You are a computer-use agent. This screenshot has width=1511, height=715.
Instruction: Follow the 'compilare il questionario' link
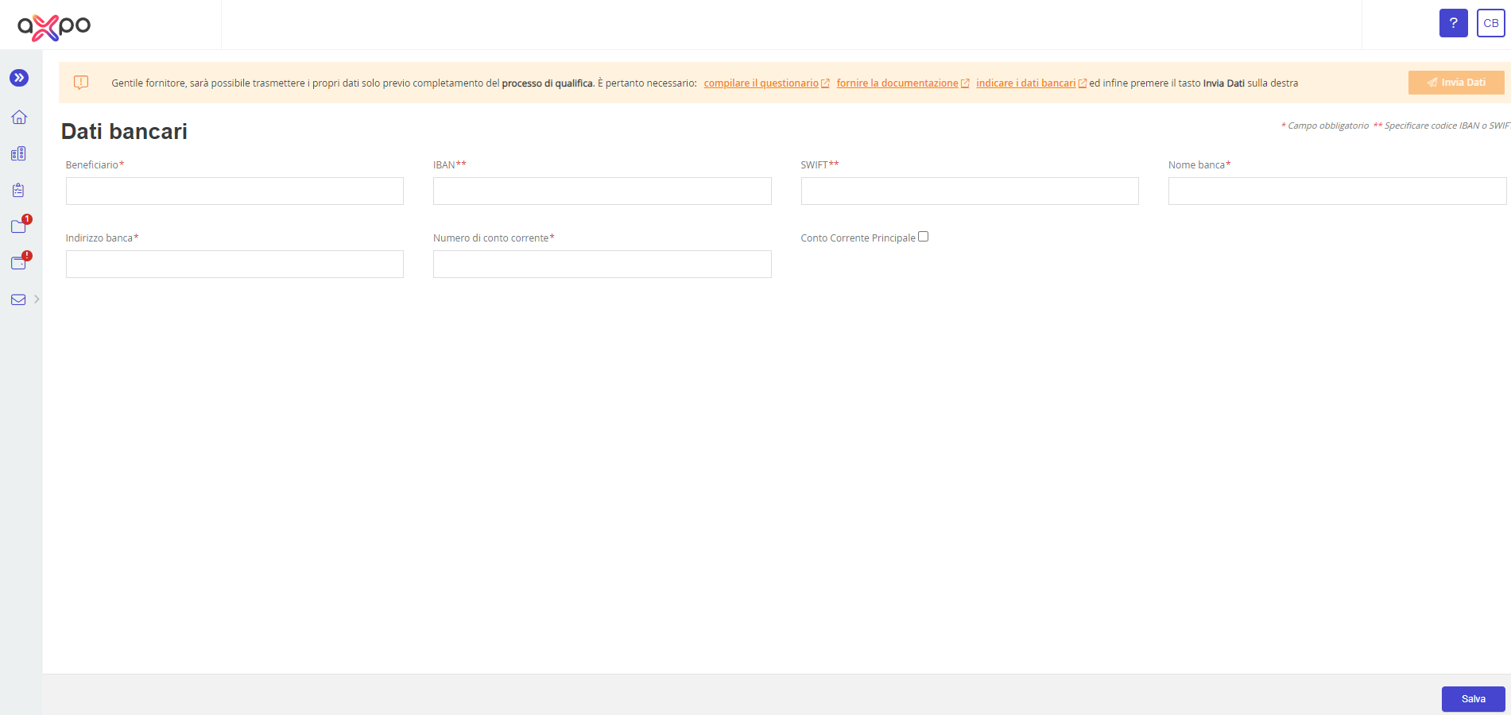tap(761, 83)
